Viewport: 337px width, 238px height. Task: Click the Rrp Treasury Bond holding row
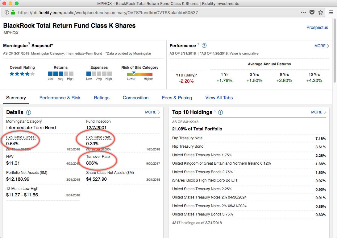click(x=249, y=147)
